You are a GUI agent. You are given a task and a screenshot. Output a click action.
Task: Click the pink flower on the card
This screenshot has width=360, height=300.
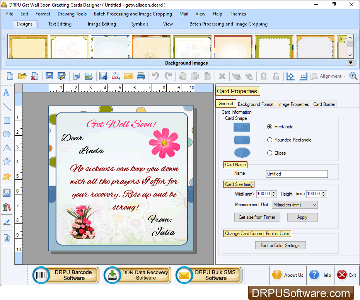pos(164,143)
